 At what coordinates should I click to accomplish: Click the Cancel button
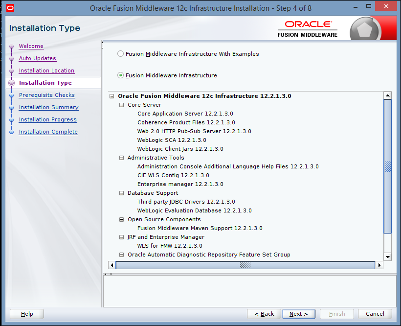point(375,314)
